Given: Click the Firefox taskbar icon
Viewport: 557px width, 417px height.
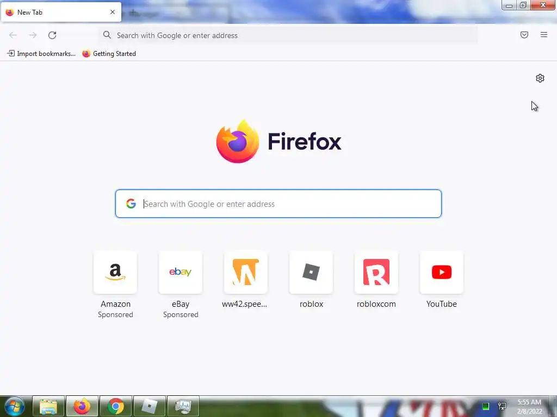Looking at the screenshot, I should click(x=82, y=406).
